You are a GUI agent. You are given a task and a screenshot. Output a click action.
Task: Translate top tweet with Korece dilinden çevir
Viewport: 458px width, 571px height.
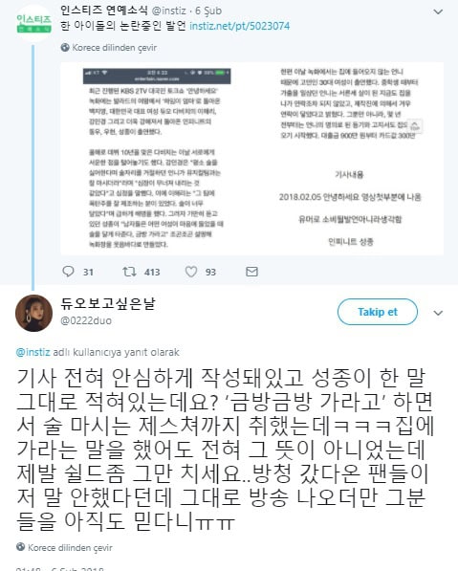tap(115, 47)
